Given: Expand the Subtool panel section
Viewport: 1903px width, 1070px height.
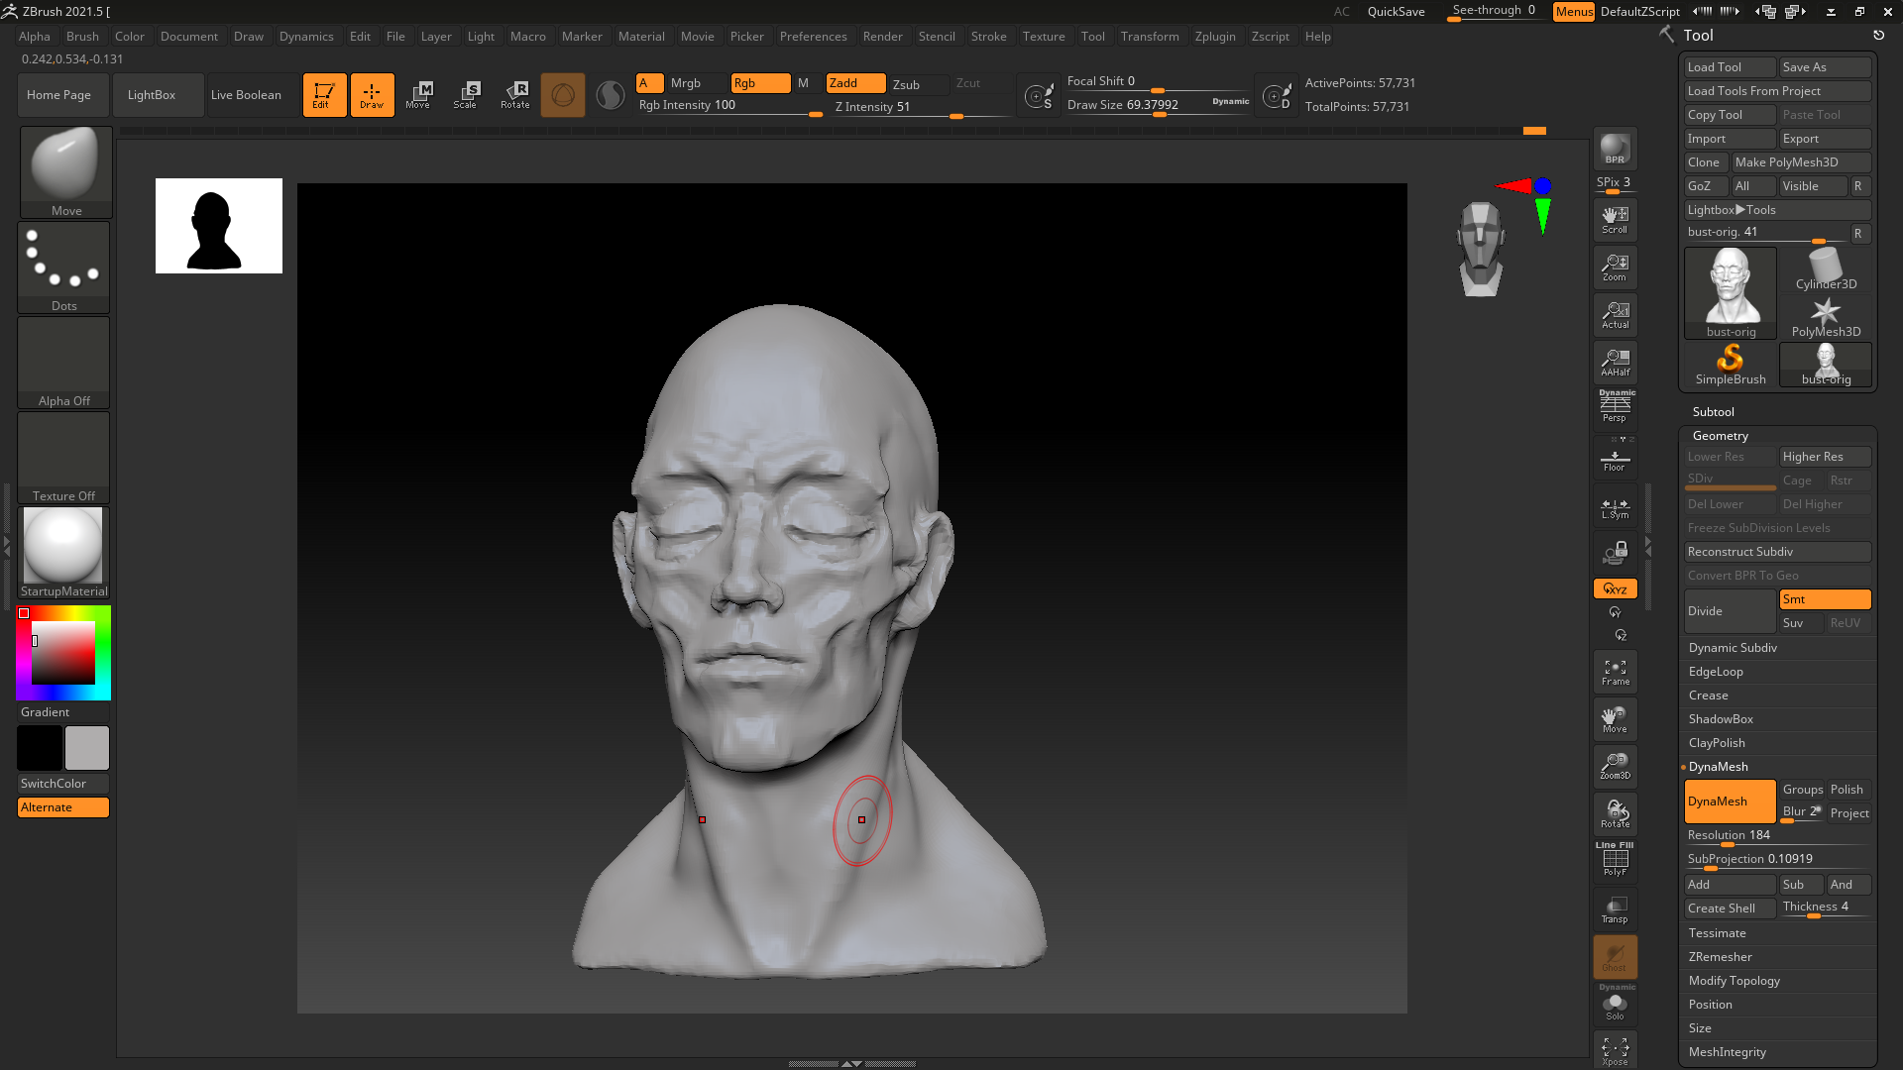Looking at the screenshot, I should tap(1713, 412).
